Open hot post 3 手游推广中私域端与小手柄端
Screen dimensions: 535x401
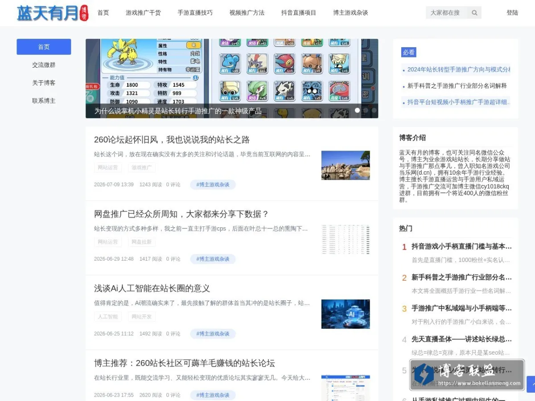click(x=461, y=308)
